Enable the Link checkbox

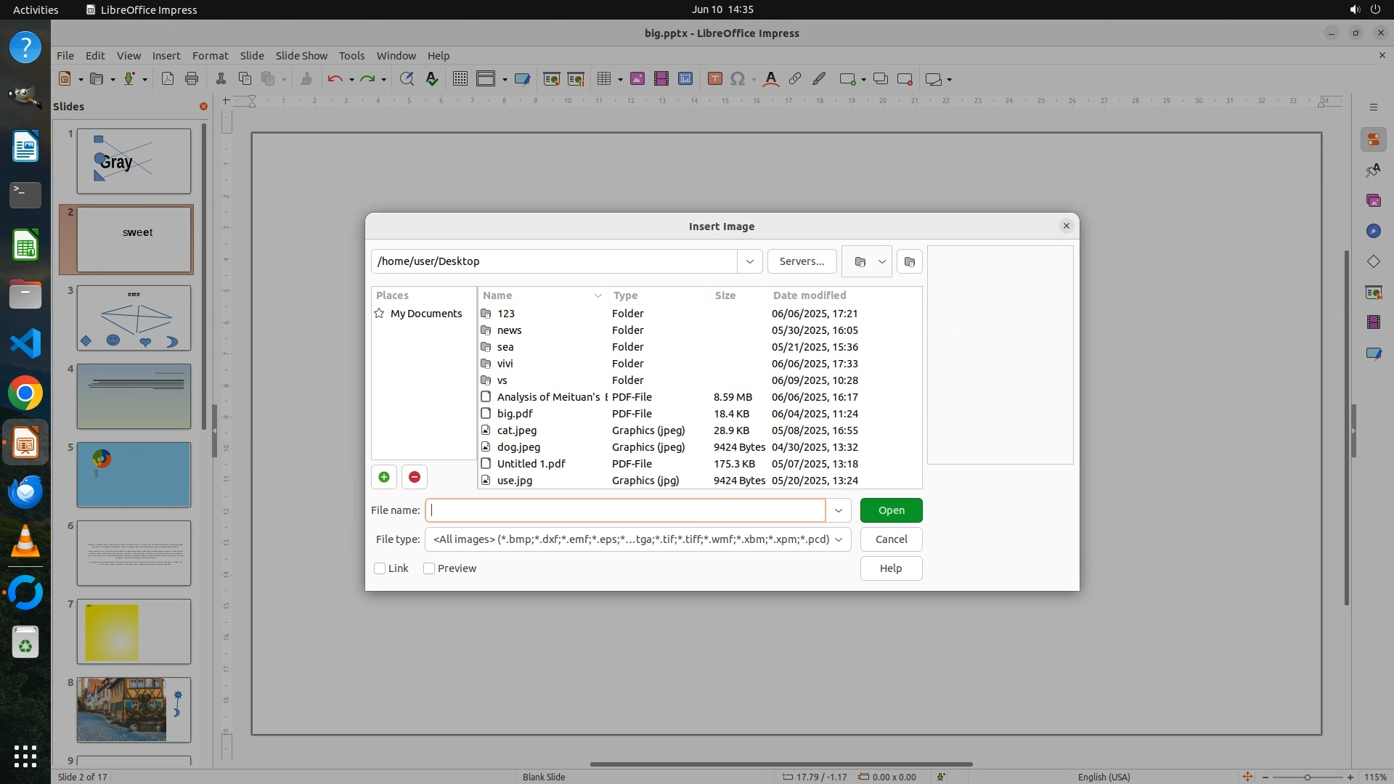point(380,568)
